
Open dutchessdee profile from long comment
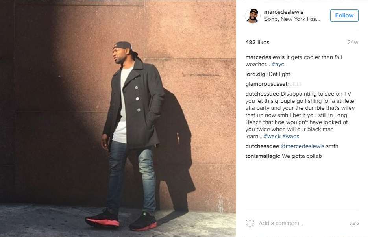[x=262, y=94]
